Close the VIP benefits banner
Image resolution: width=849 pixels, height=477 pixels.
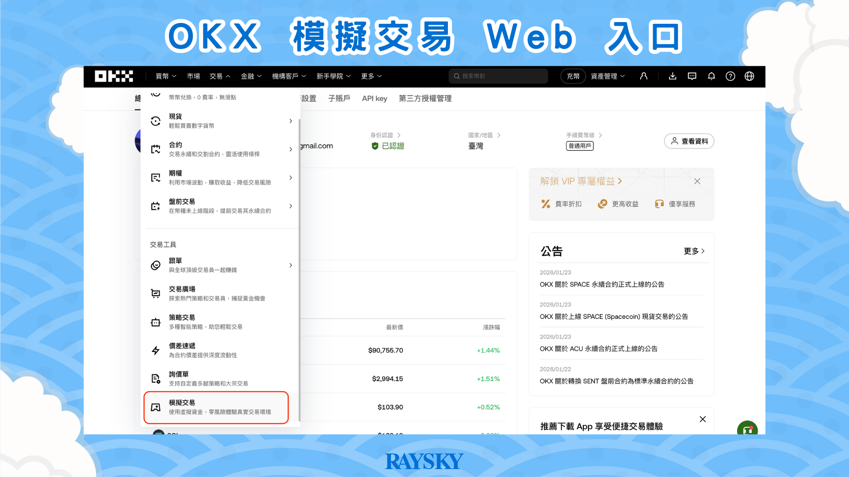coord(697,182)
